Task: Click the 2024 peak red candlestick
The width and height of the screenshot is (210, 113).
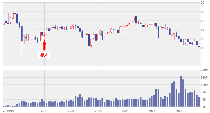Action: coord(134,19)
